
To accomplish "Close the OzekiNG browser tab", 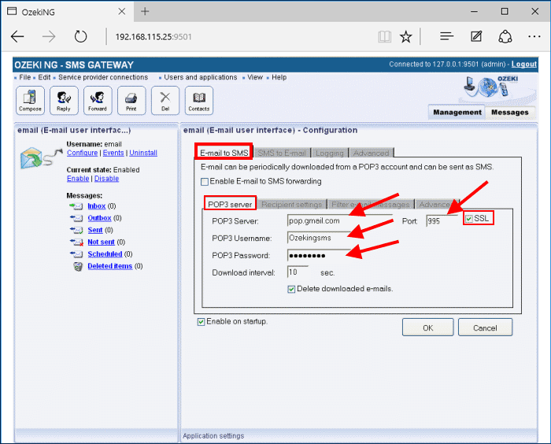I will point(121,12).
